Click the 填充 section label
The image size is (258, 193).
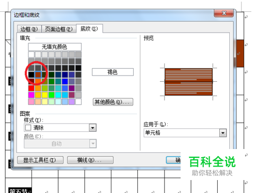tap(25, 38)
